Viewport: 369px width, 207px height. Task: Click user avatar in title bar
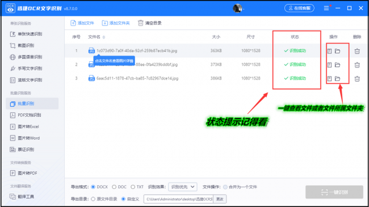(x=237, y=9)
